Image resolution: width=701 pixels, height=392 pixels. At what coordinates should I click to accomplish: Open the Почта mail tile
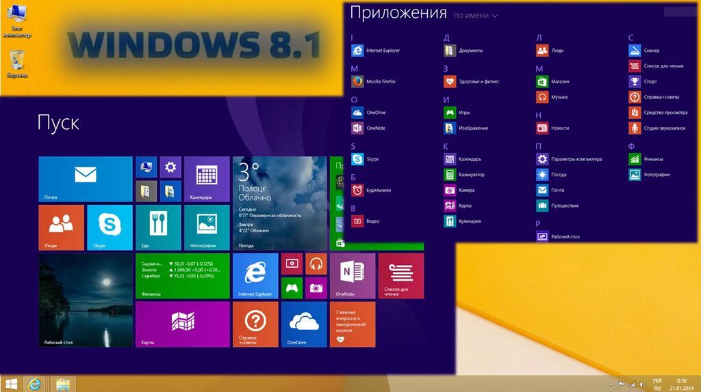pos(86,179)
